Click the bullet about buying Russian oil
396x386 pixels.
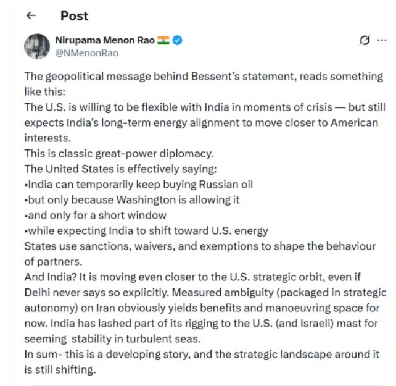(x=139, y=183)
